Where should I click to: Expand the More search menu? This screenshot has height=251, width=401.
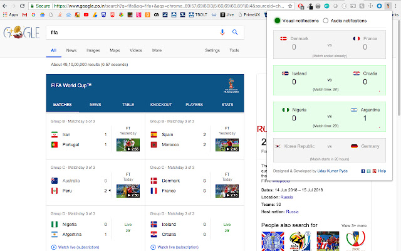click(x=157, y=50)
